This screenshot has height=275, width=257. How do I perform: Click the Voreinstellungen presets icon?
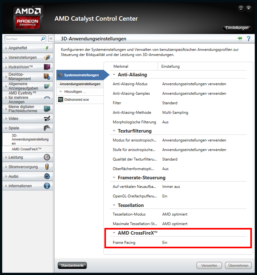[x=47, y=57]
